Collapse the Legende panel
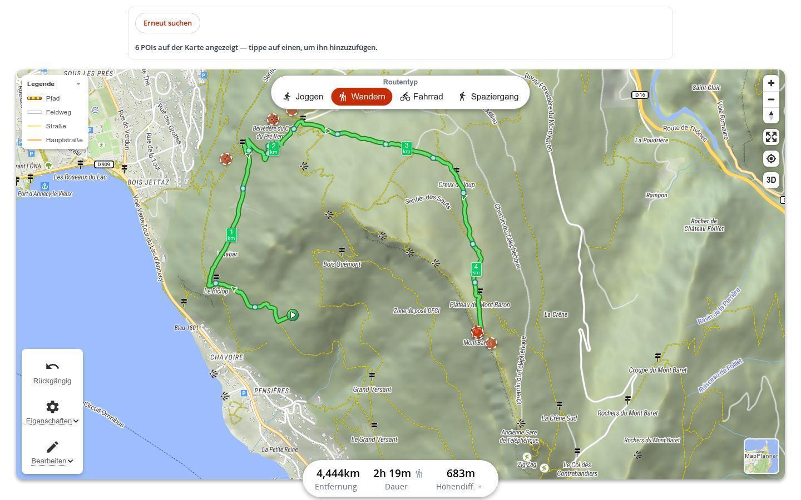The width and height of the screenshot is (801, 500). 78,84
